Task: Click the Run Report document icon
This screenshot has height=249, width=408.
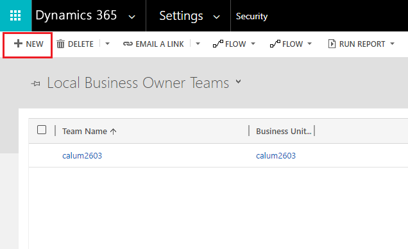Action: point(332,44)
